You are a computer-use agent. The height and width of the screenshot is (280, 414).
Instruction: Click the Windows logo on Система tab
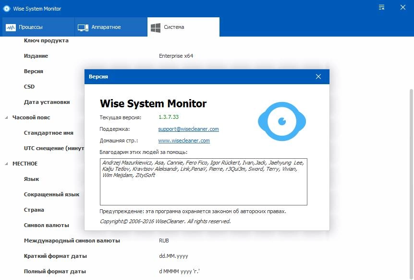tap(156, 27)
